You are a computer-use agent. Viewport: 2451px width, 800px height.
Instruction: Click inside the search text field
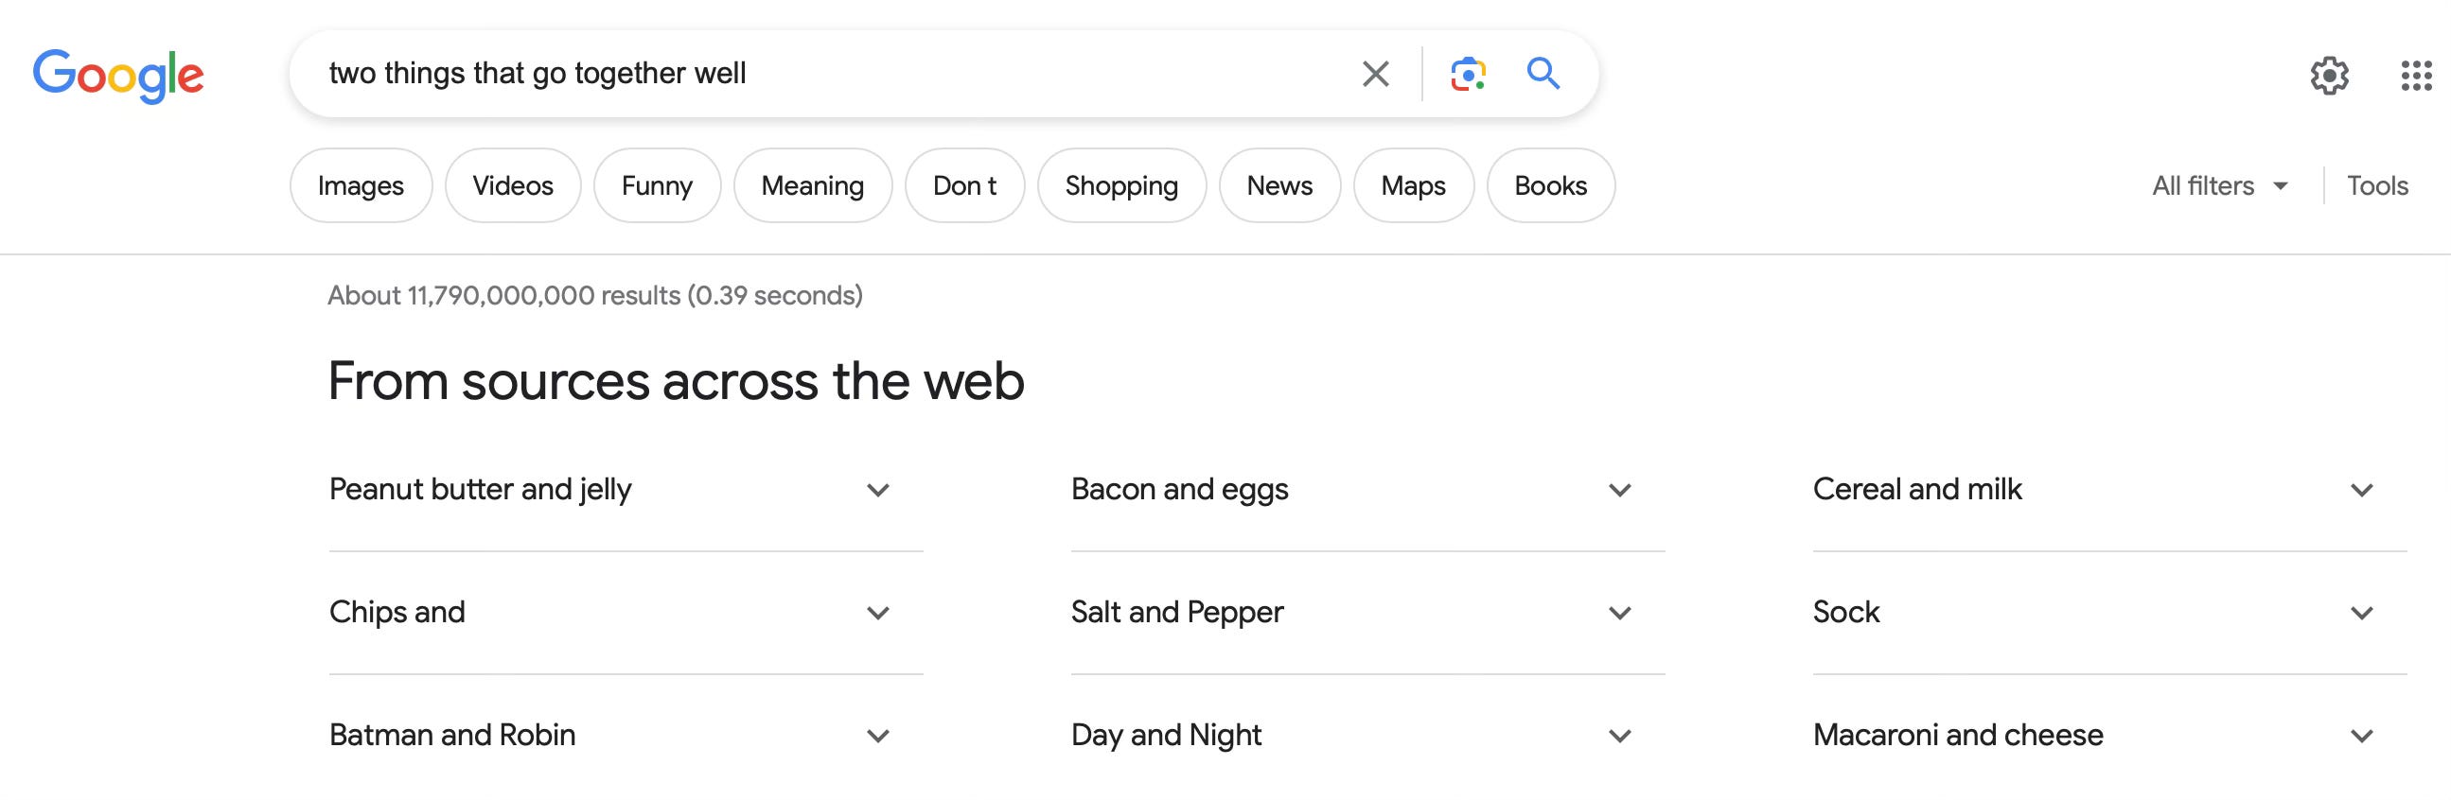pos(828,73)
